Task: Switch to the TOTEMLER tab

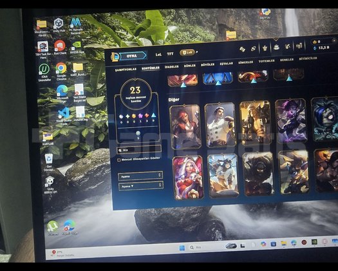Action: [x=267, y=61]
